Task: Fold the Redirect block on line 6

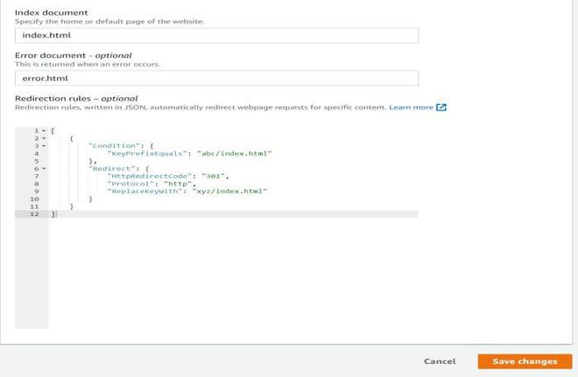Action: pyautogui.click(x=44, y=169)
